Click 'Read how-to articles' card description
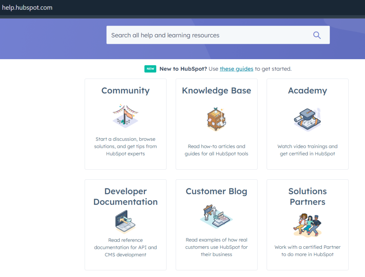 tap(216, 150)
